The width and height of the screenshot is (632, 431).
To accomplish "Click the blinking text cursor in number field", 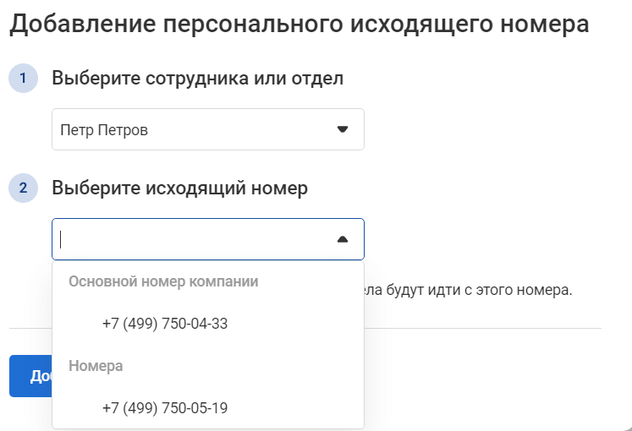I will coord(60,239).
